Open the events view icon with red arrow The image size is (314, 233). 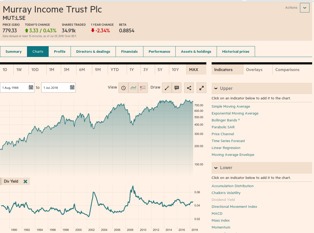(143, 88)
